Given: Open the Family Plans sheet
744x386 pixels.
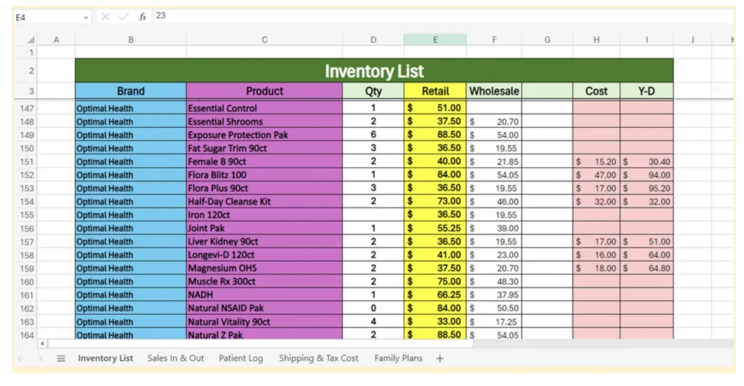Looking at the screenshot, I should (398, 358).
